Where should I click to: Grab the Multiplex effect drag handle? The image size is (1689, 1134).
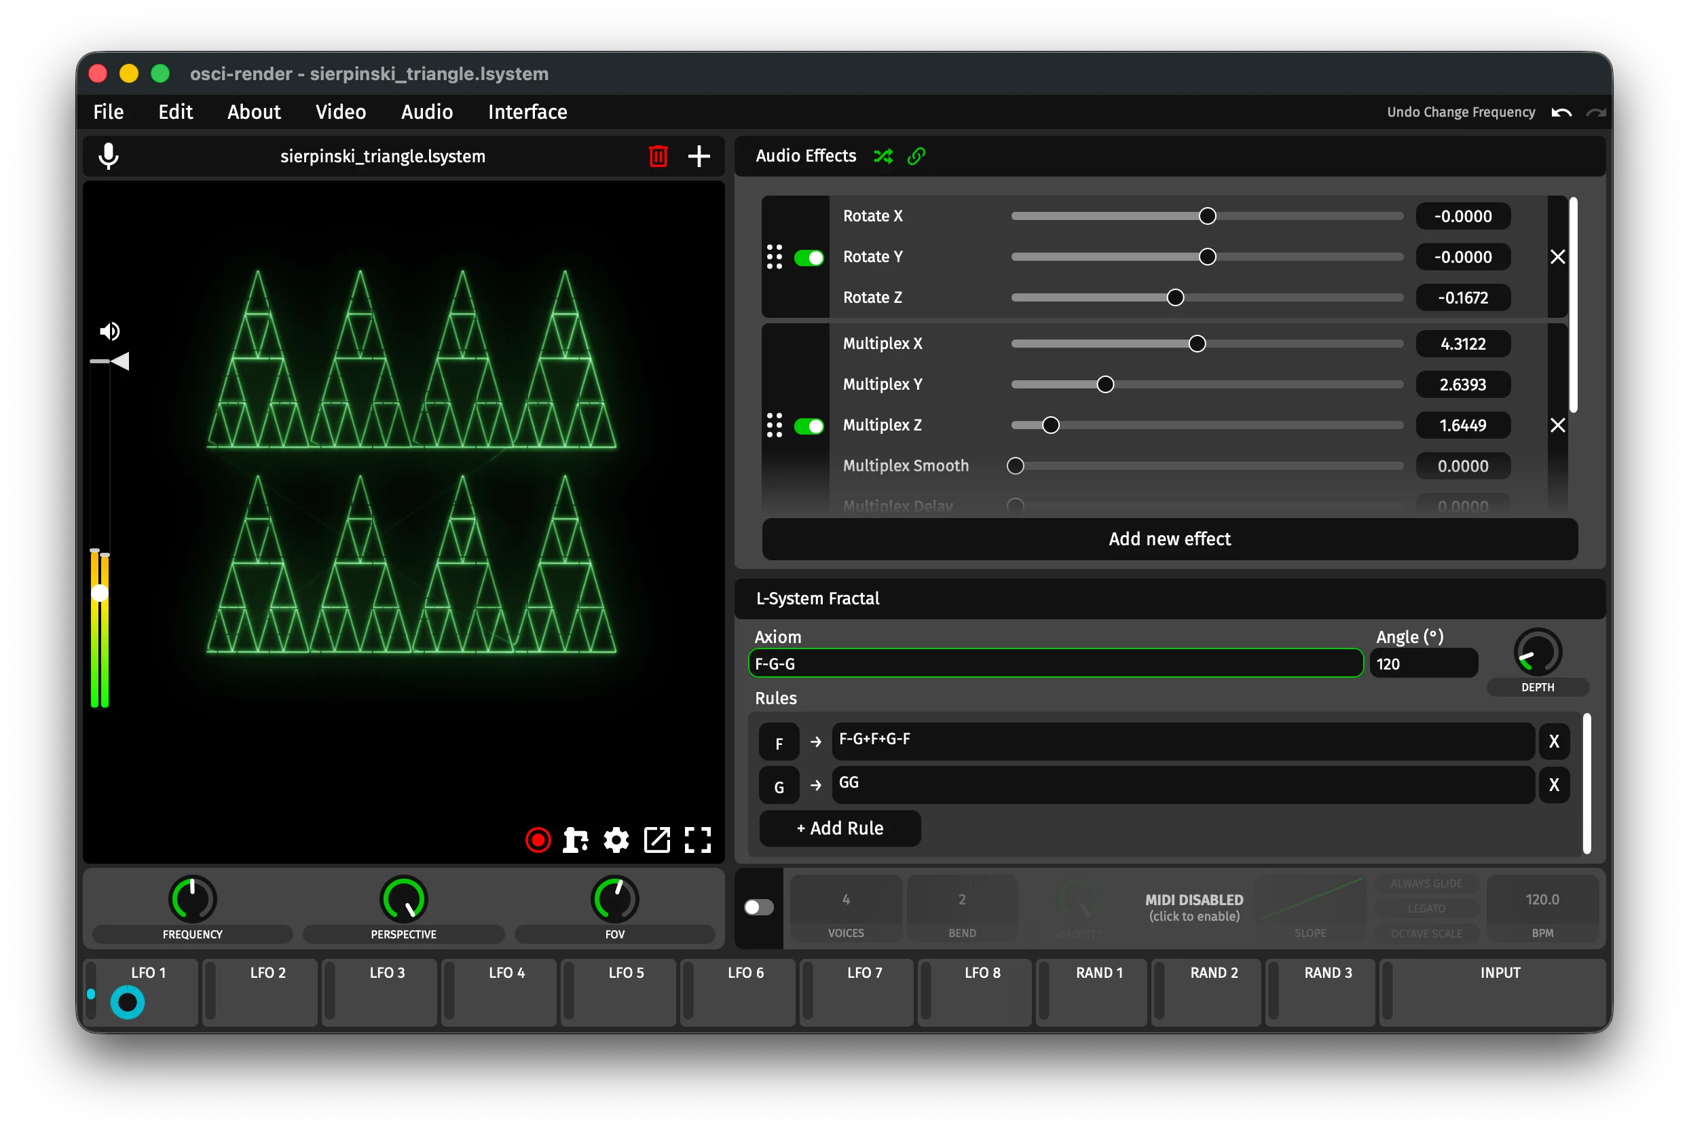coord(775,425)
